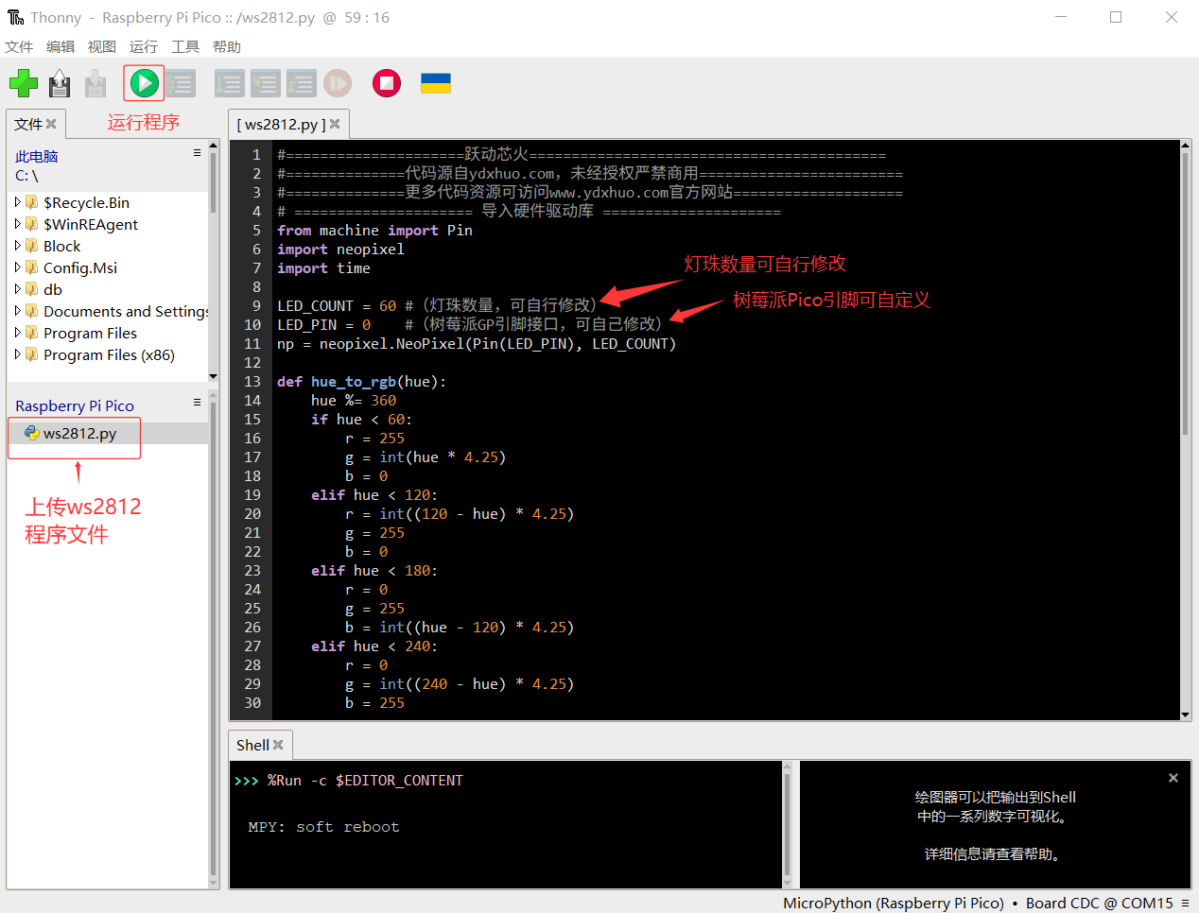The image size is (1199, 913).
Task: Run the current script with green play button
Action: pyautogui.click(x=144, y=83)
